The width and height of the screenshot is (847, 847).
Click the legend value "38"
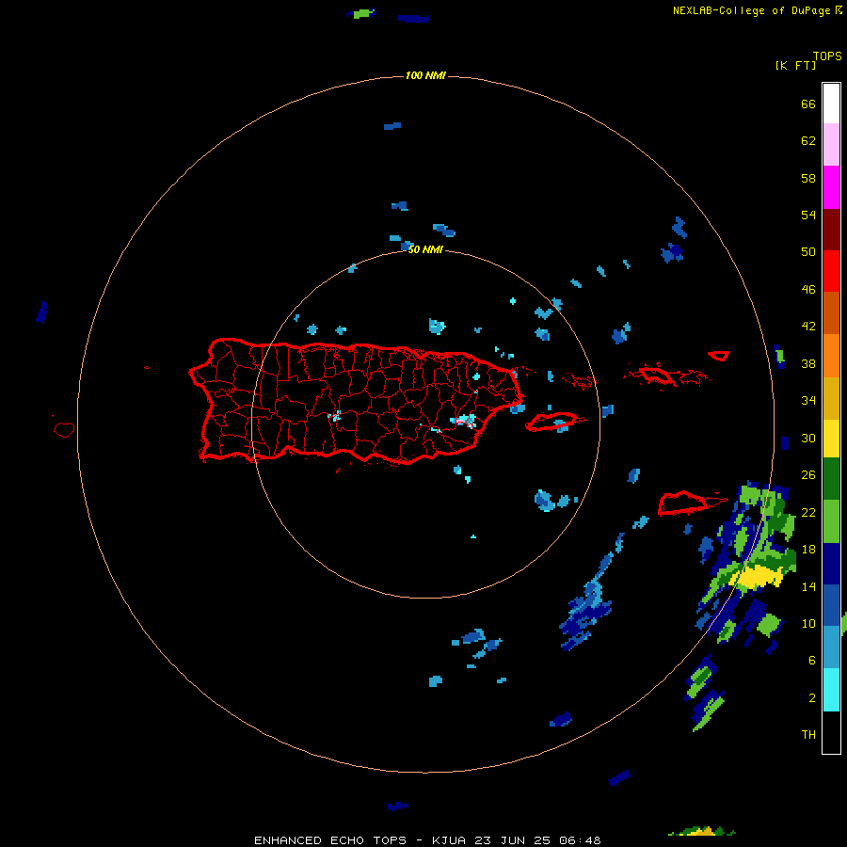(808, 364)
